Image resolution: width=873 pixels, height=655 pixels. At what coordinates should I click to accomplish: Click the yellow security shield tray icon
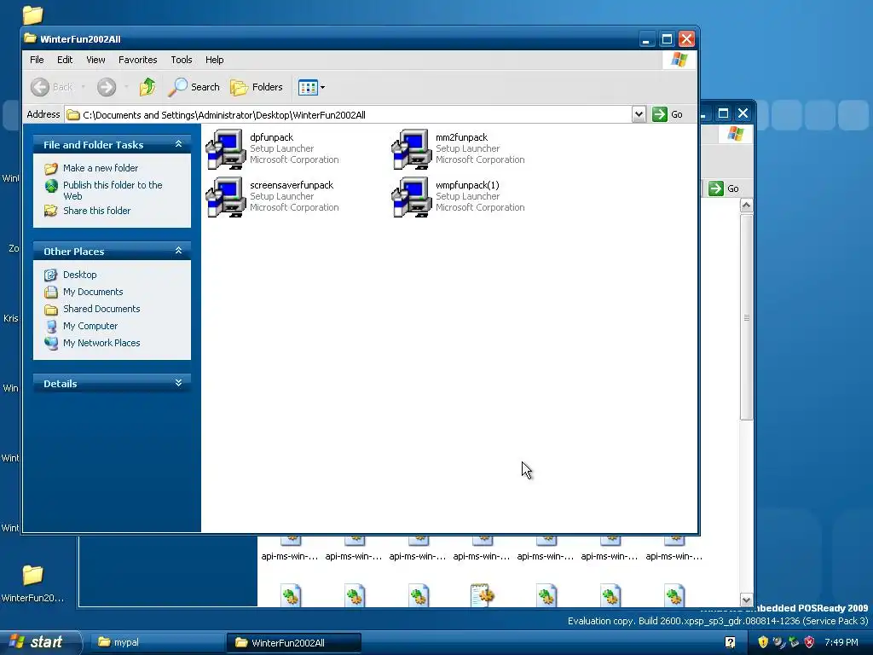click(763, 642)
